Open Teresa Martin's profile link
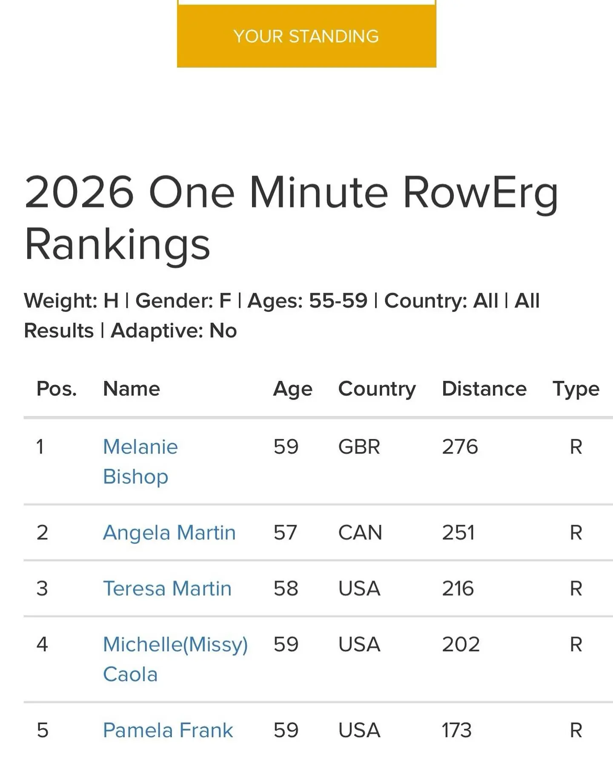Viewport: 613px width, 766px height. (167, 589)
